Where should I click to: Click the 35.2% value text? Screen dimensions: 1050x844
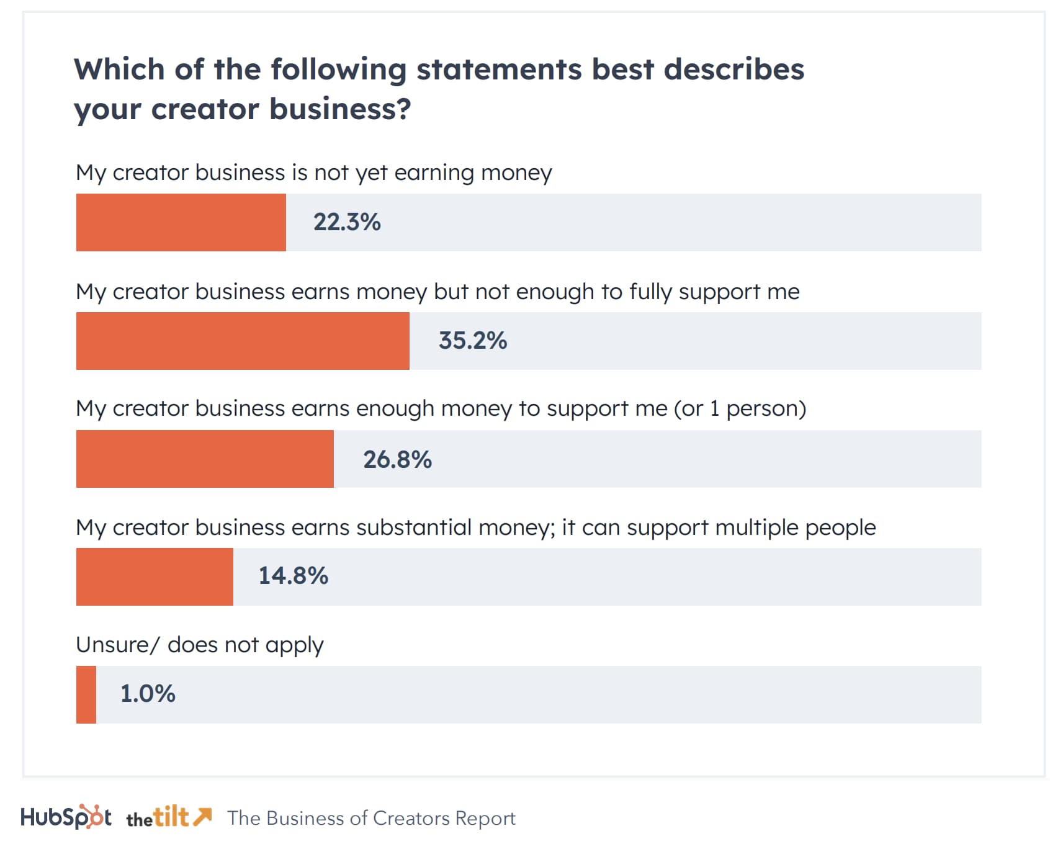472,341
